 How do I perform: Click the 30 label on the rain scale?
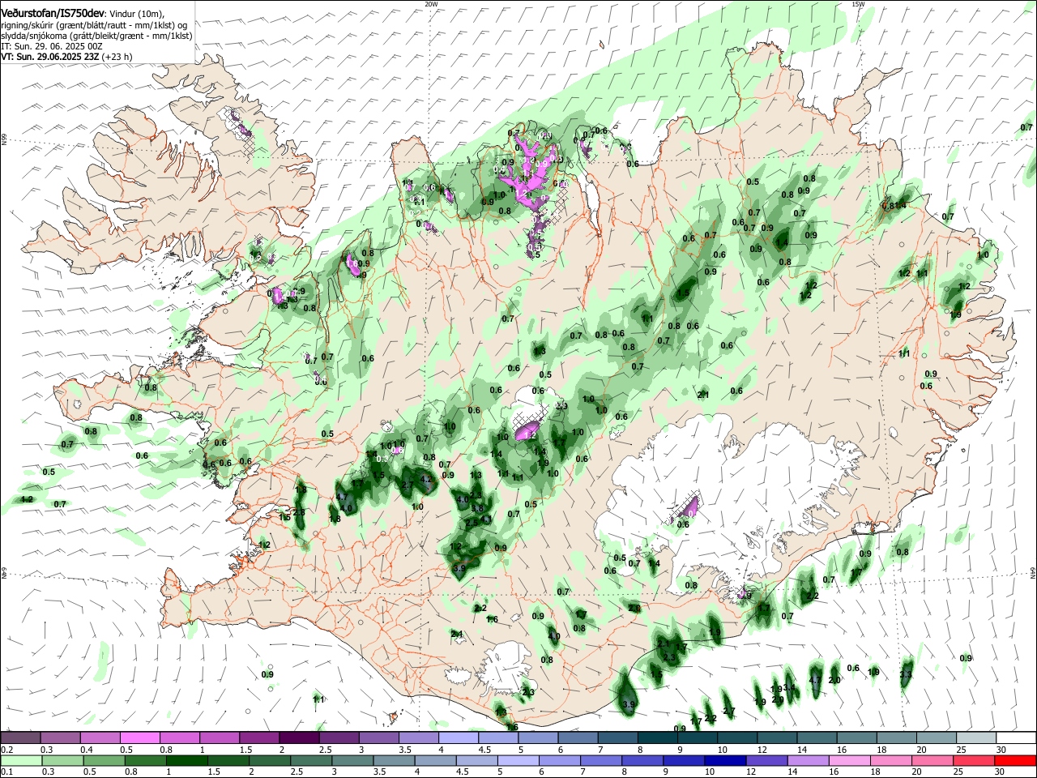[1000, 772]
